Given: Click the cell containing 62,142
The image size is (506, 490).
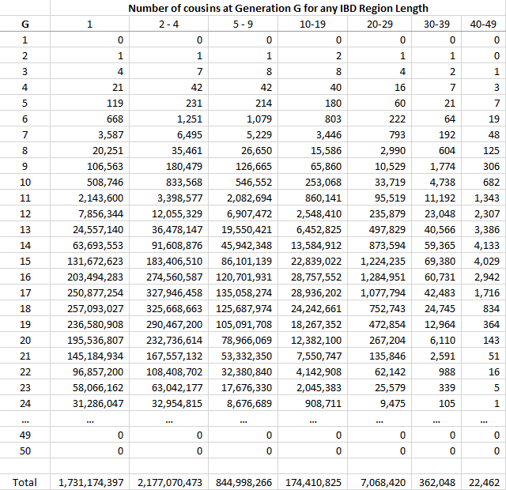Looking at the screenshot, I should tap(379, 371).
